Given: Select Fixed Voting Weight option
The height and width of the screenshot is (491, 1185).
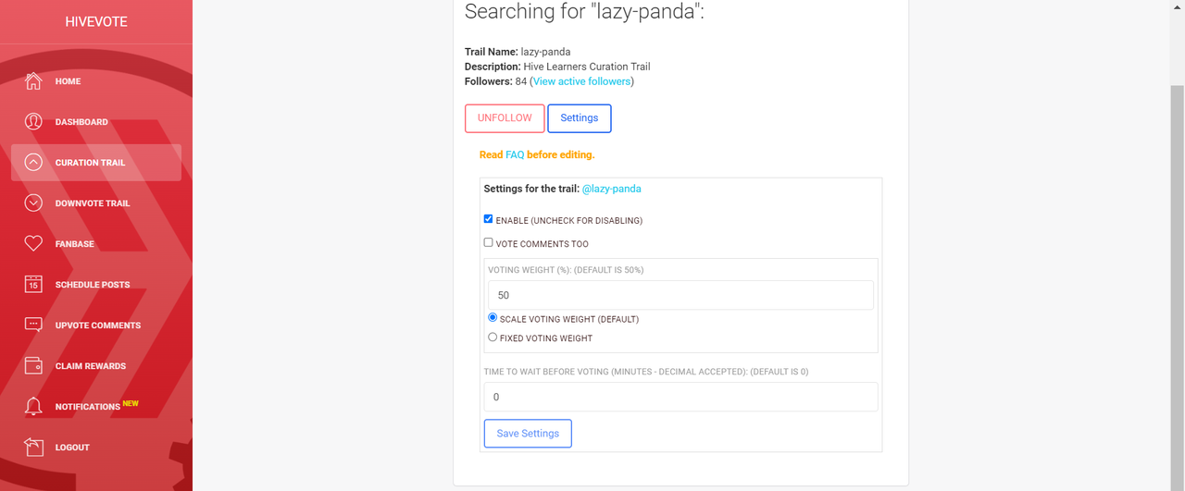Looking at the screenshot, I should click(x=493, y=338).
